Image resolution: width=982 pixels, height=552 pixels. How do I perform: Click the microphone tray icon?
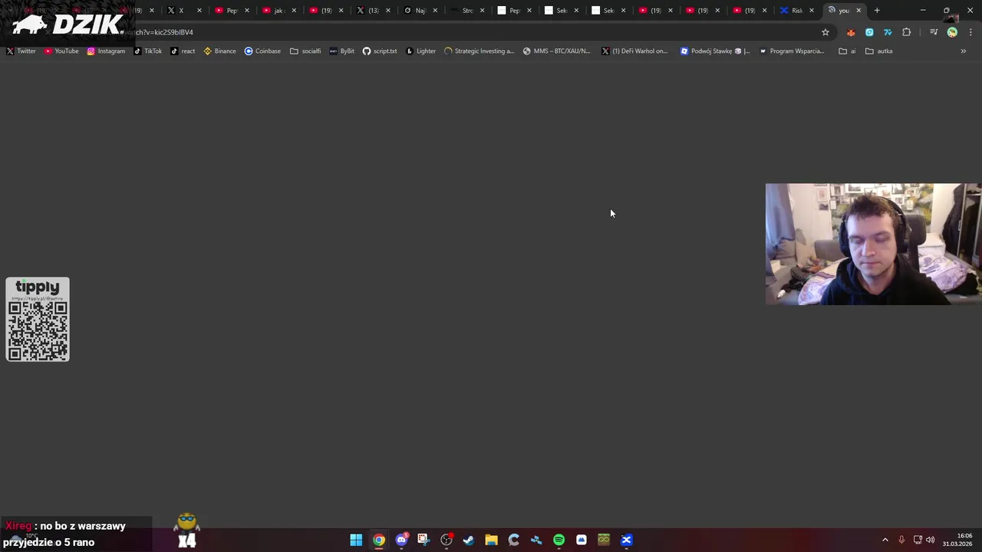(901, 540)
